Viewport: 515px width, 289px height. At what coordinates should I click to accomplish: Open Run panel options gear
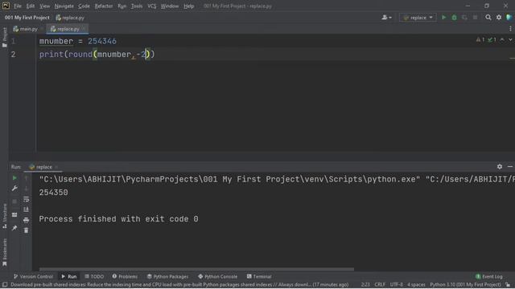click(500, 166)
